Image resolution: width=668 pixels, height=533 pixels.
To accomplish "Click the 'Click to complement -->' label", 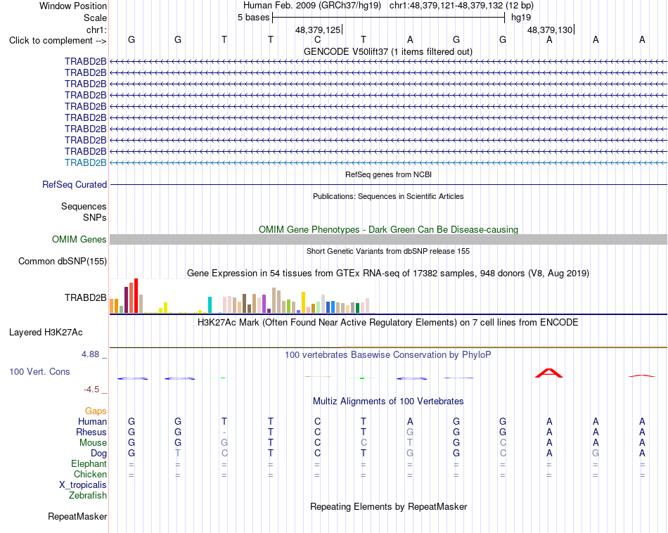I will [x=58, y=41].
